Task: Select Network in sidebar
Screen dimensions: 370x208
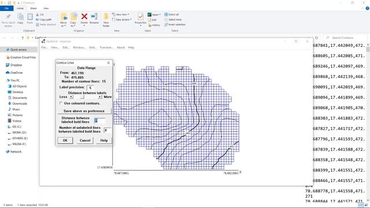Action: [14, 151]
